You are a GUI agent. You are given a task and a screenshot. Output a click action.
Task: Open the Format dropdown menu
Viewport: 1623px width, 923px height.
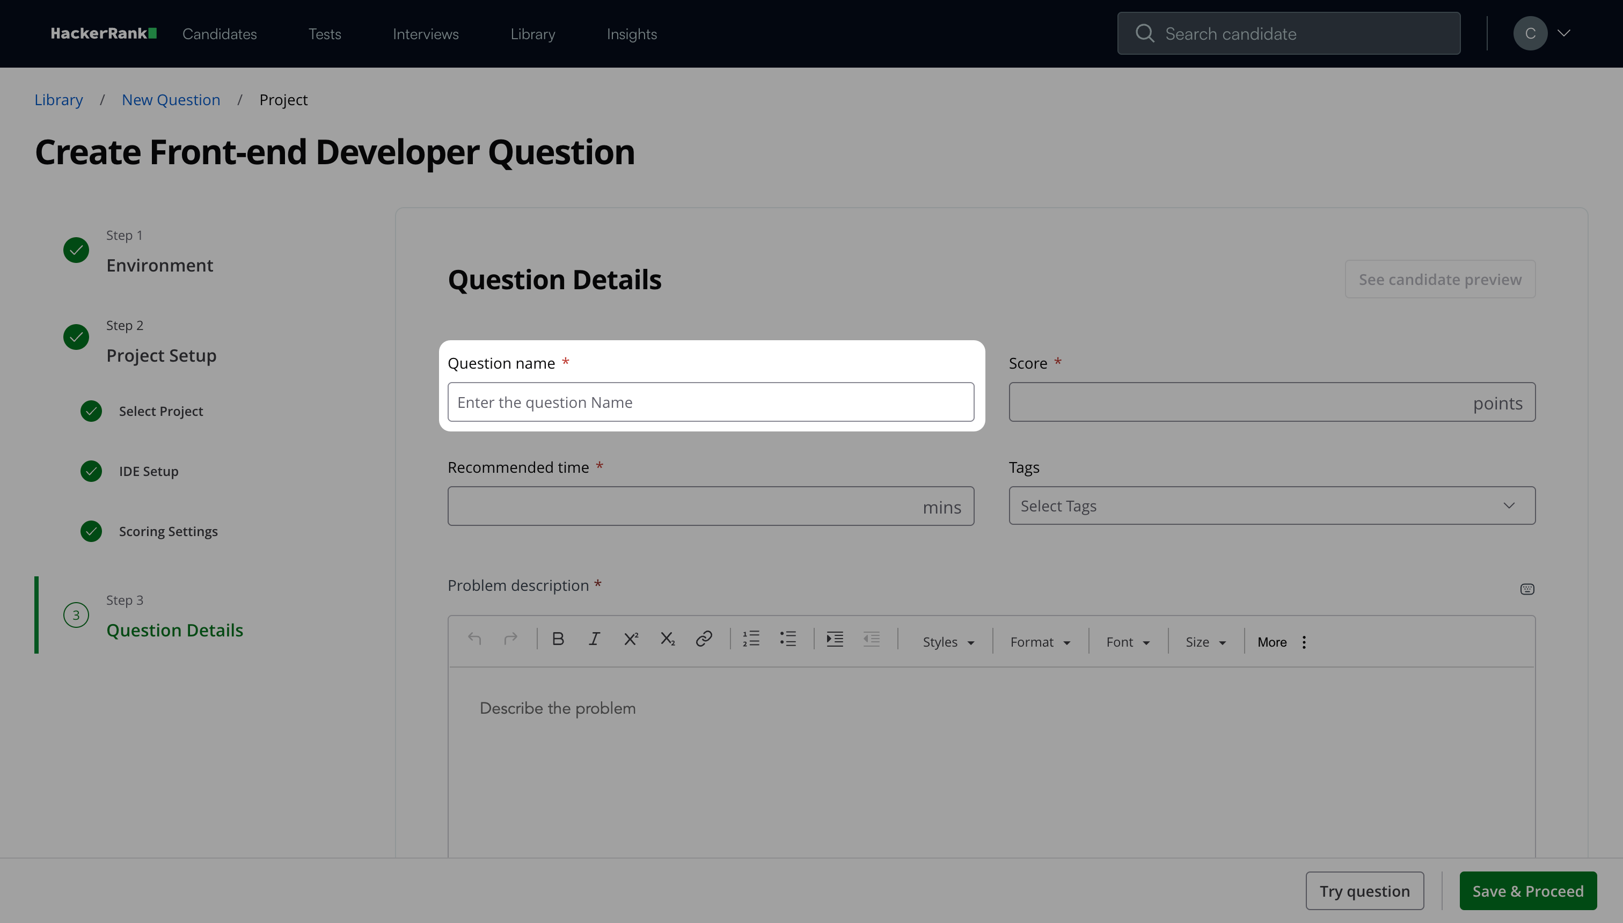(x=1040, y=642)
